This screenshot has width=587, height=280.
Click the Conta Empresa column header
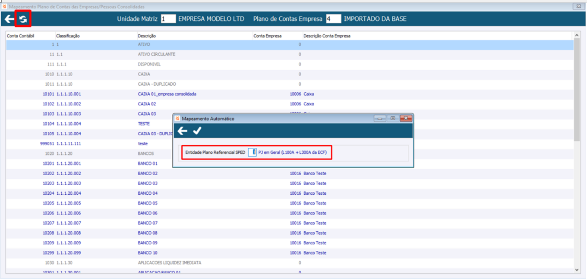click(x=267, y=36)
